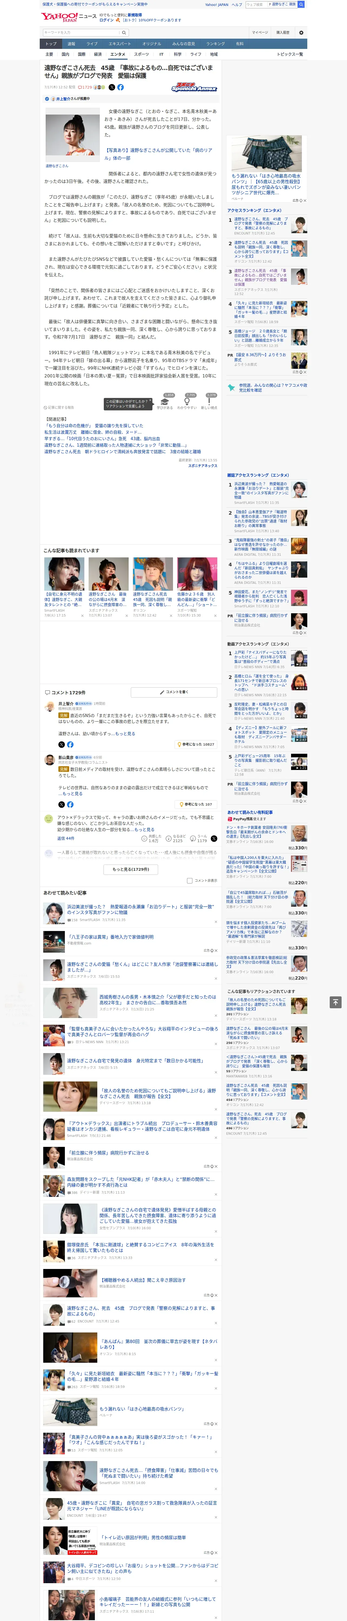Select the ランキング navigation tab
Screen dimensions: 347x1621
pyautogui.click(x=215, y=44)
